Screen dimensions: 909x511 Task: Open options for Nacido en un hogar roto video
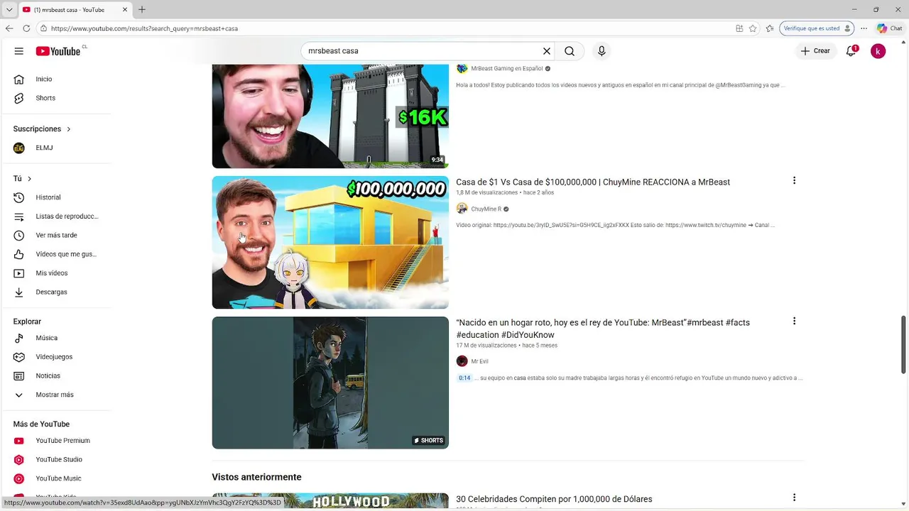794,322
